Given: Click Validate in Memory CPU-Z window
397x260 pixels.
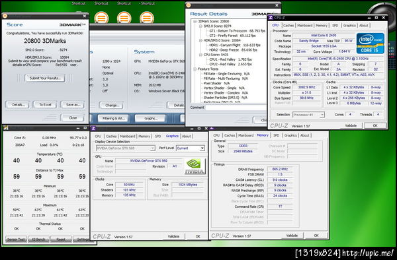Looking at the screenshot, I should coord(292,236).
